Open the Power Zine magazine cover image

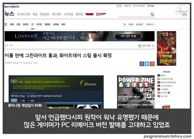tap(136, 92)
